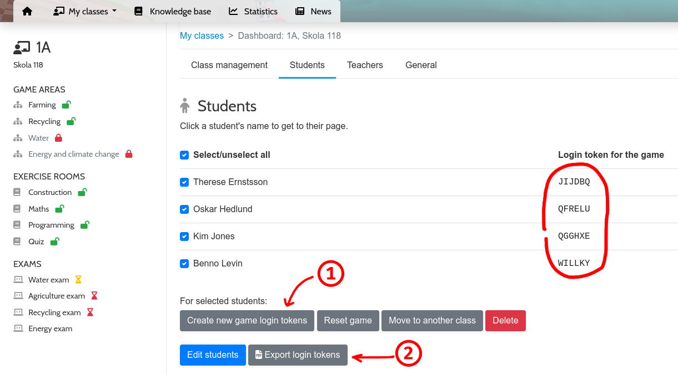Open the Quiz exercise room
678x375 pixels.
[x=36, y=242]
